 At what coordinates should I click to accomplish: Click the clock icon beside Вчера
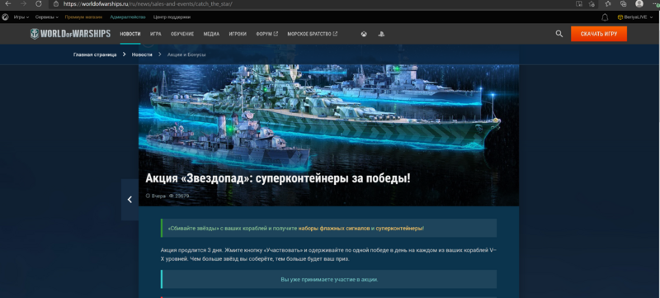tap(148, 196)
